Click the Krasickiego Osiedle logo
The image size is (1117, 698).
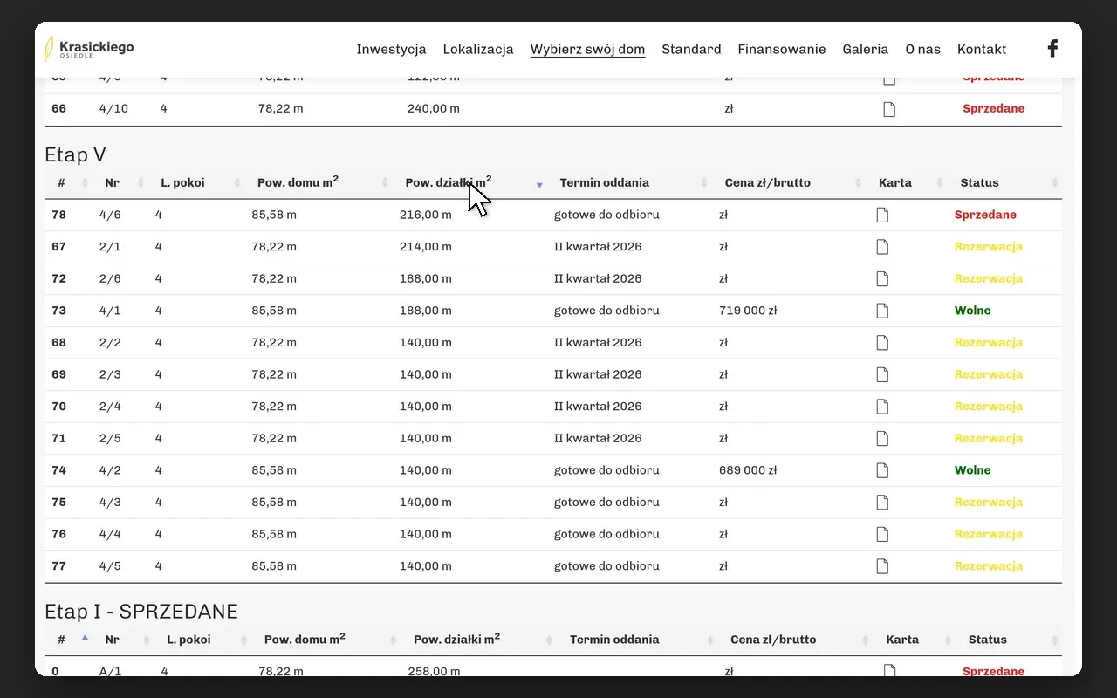(x=89, y=49)
